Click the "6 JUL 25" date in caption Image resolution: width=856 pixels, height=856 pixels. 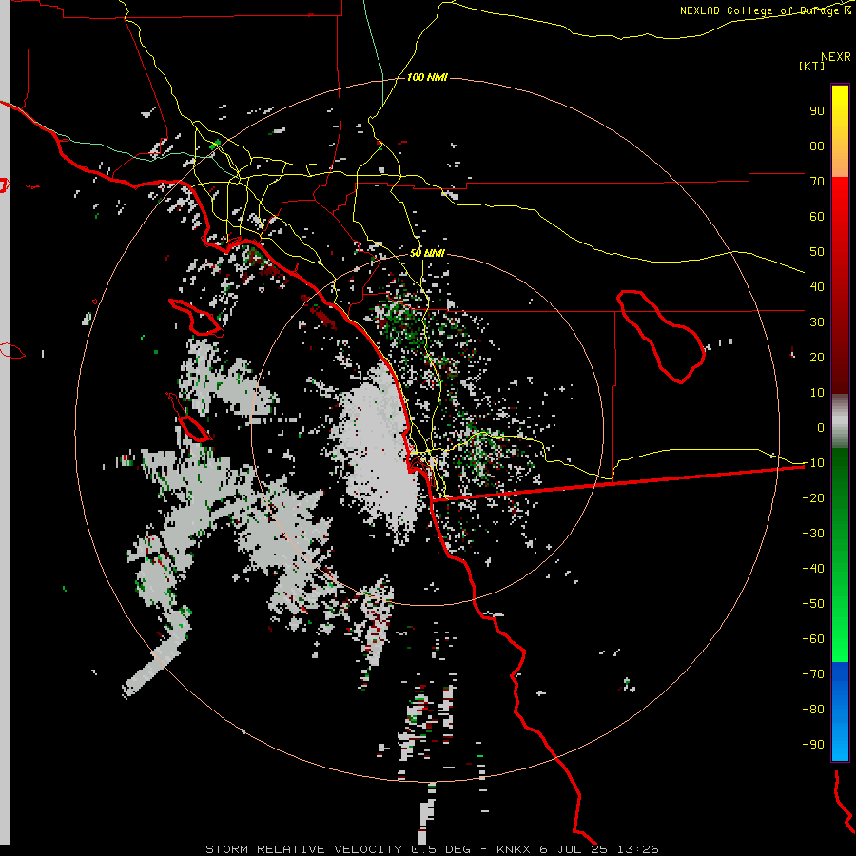574,849
